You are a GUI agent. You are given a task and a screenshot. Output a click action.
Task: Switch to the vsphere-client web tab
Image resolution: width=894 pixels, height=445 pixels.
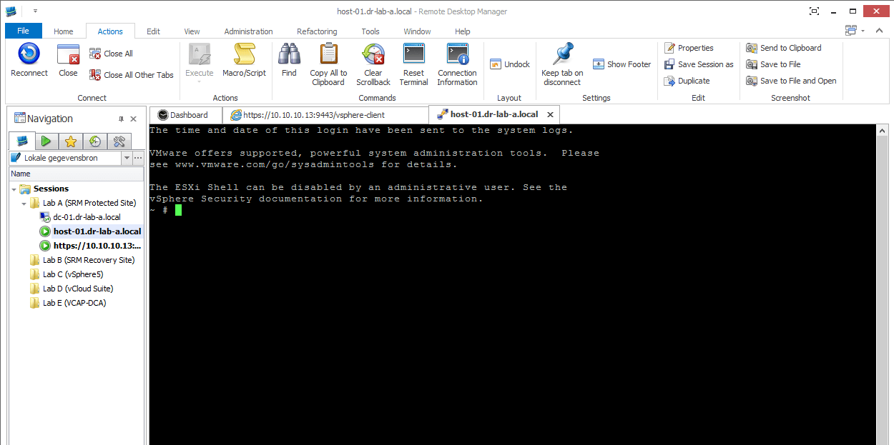point(325,115)
